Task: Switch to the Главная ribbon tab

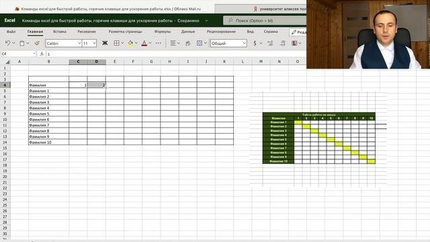Action: [35, 32]
